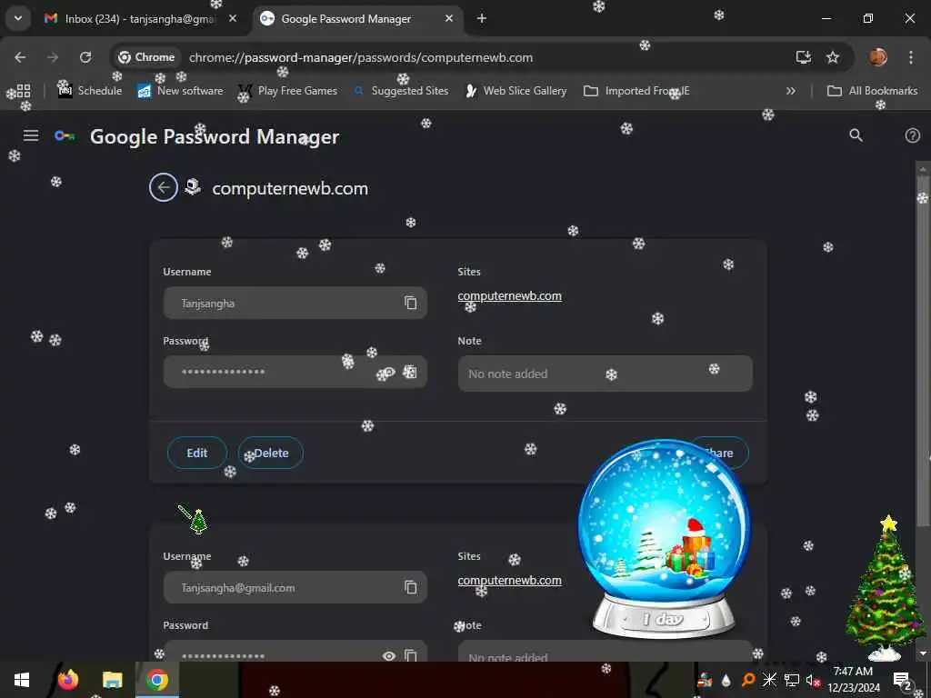Open the New software bookmark
931x698 pixels.
(181, 91)
